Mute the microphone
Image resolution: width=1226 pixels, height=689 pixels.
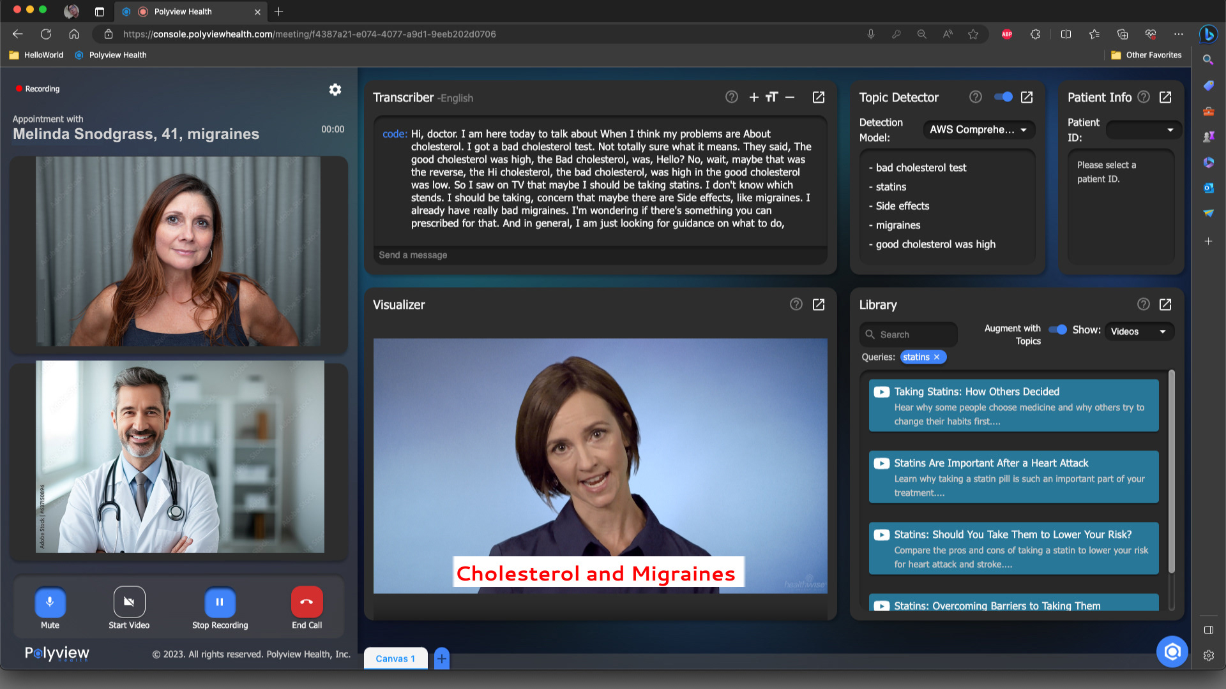[50, 602]
